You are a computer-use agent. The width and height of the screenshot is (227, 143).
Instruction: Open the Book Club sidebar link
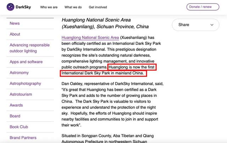pyautogui.click(x=19, y=127)
